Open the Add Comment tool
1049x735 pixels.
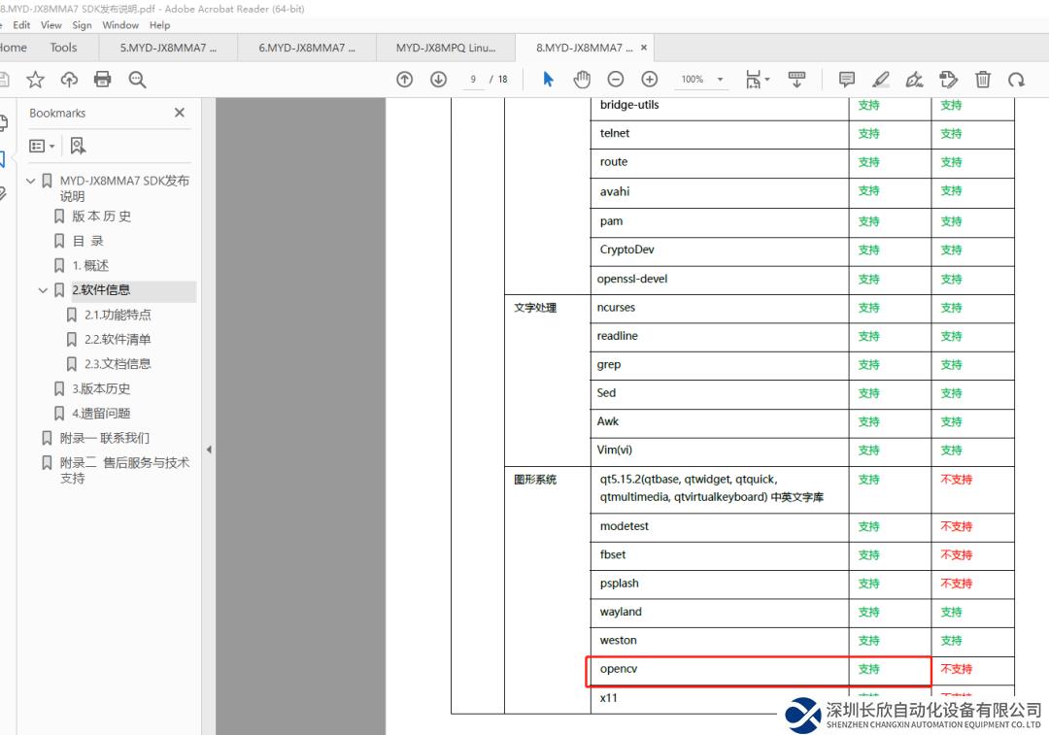click(x=847, y=80)
